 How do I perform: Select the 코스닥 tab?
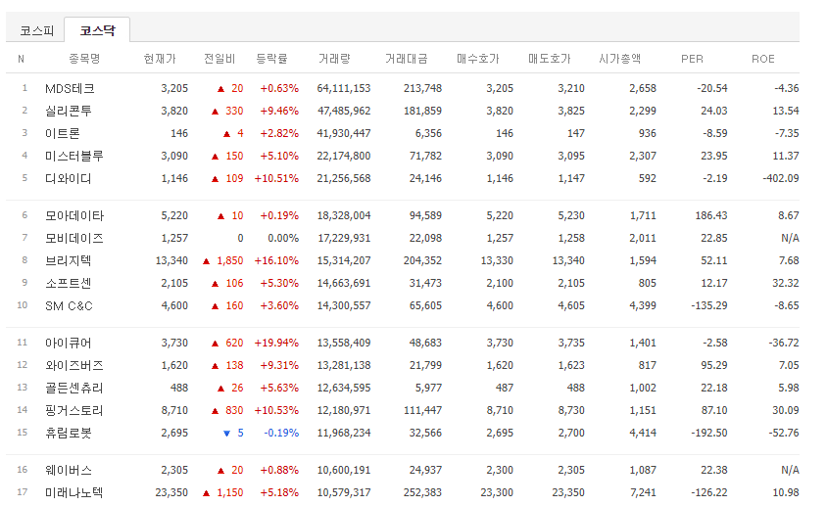coord(97,30)
